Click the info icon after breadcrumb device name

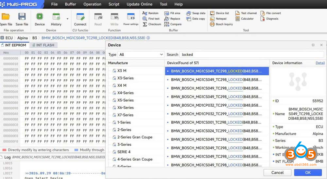[148, 38]
